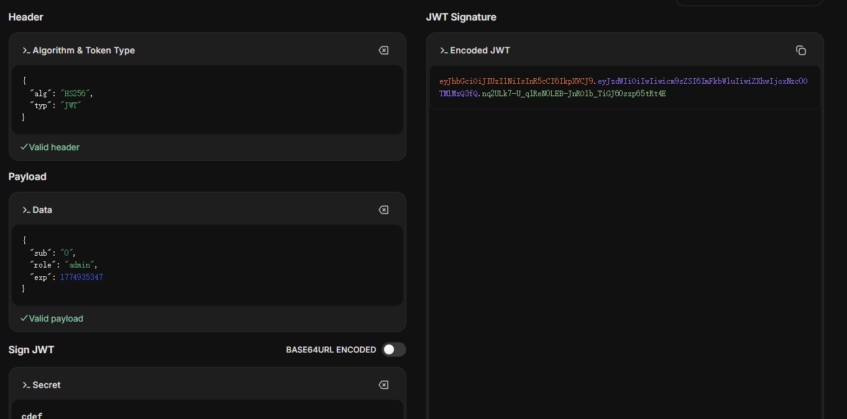Select the "HS256" algorithm value

tap(75, 93)
